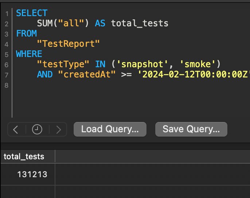Click the FROM keyword
This screenshot has height=198, width=250.
coord(27,34)
